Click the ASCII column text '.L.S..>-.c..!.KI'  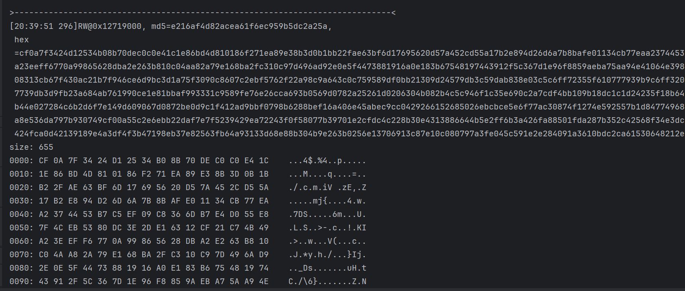tap(327, 228)
